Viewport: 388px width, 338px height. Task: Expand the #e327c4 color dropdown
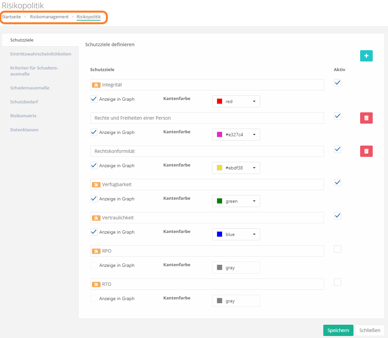236,135
